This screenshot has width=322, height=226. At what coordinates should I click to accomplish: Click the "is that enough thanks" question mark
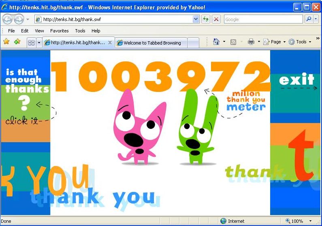pos(24,103)
